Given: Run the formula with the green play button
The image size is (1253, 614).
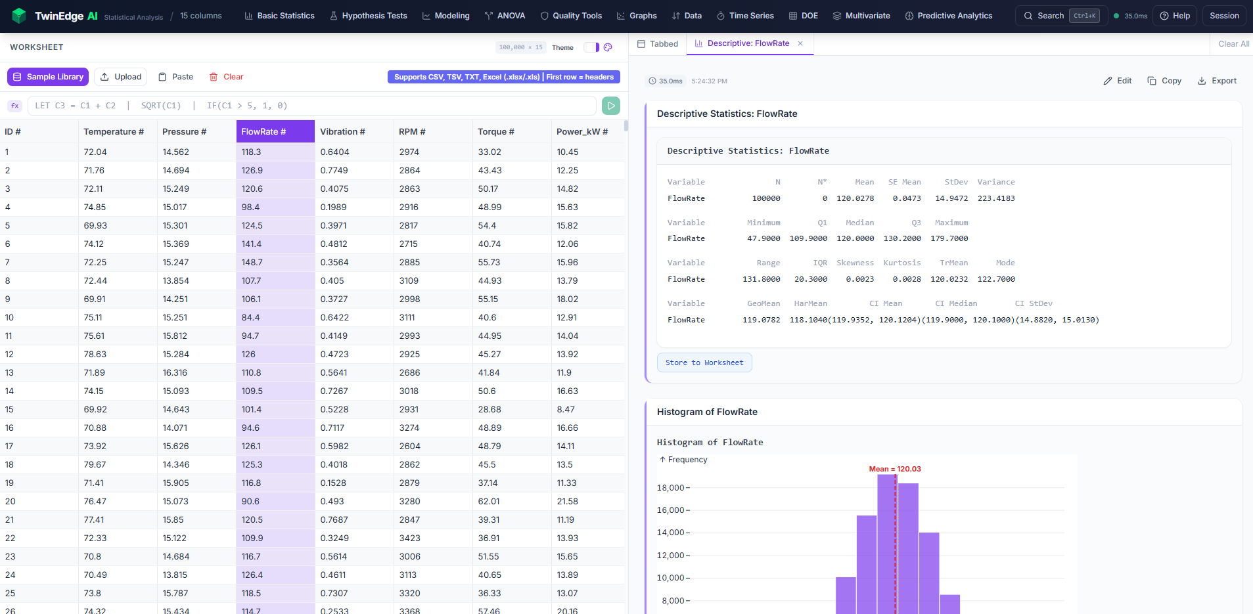Looking at the screenshot, I should [x=610, y=105].
